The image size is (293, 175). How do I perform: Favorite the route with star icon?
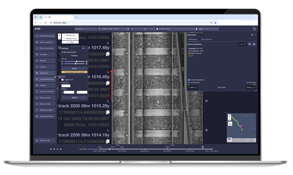pyautogui.click(x=128, y=29)
